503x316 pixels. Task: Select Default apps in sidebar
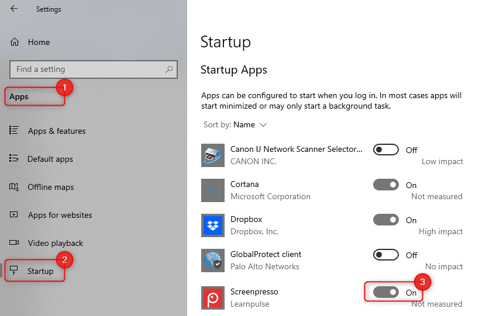click(x=50, y=159)
